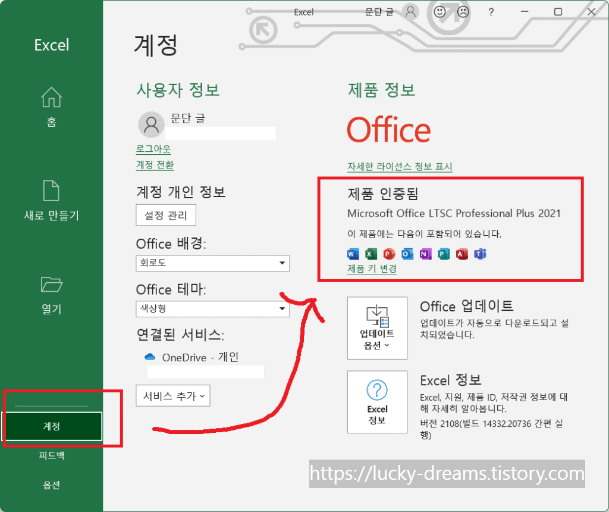The width and height of the screenshot is (609, 512).
Task: Open the 옵션 sidebar item
Action: click(x=52, y=485)
